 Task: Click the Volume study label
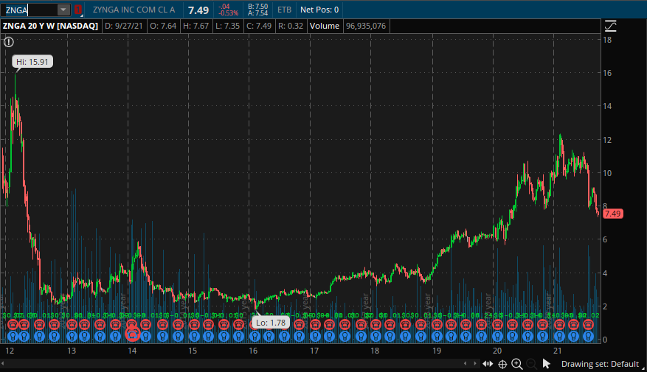click(325, 26)
